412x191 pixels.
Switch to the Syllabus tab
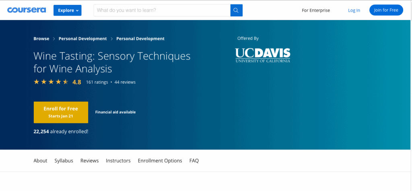tap(64, 160)
